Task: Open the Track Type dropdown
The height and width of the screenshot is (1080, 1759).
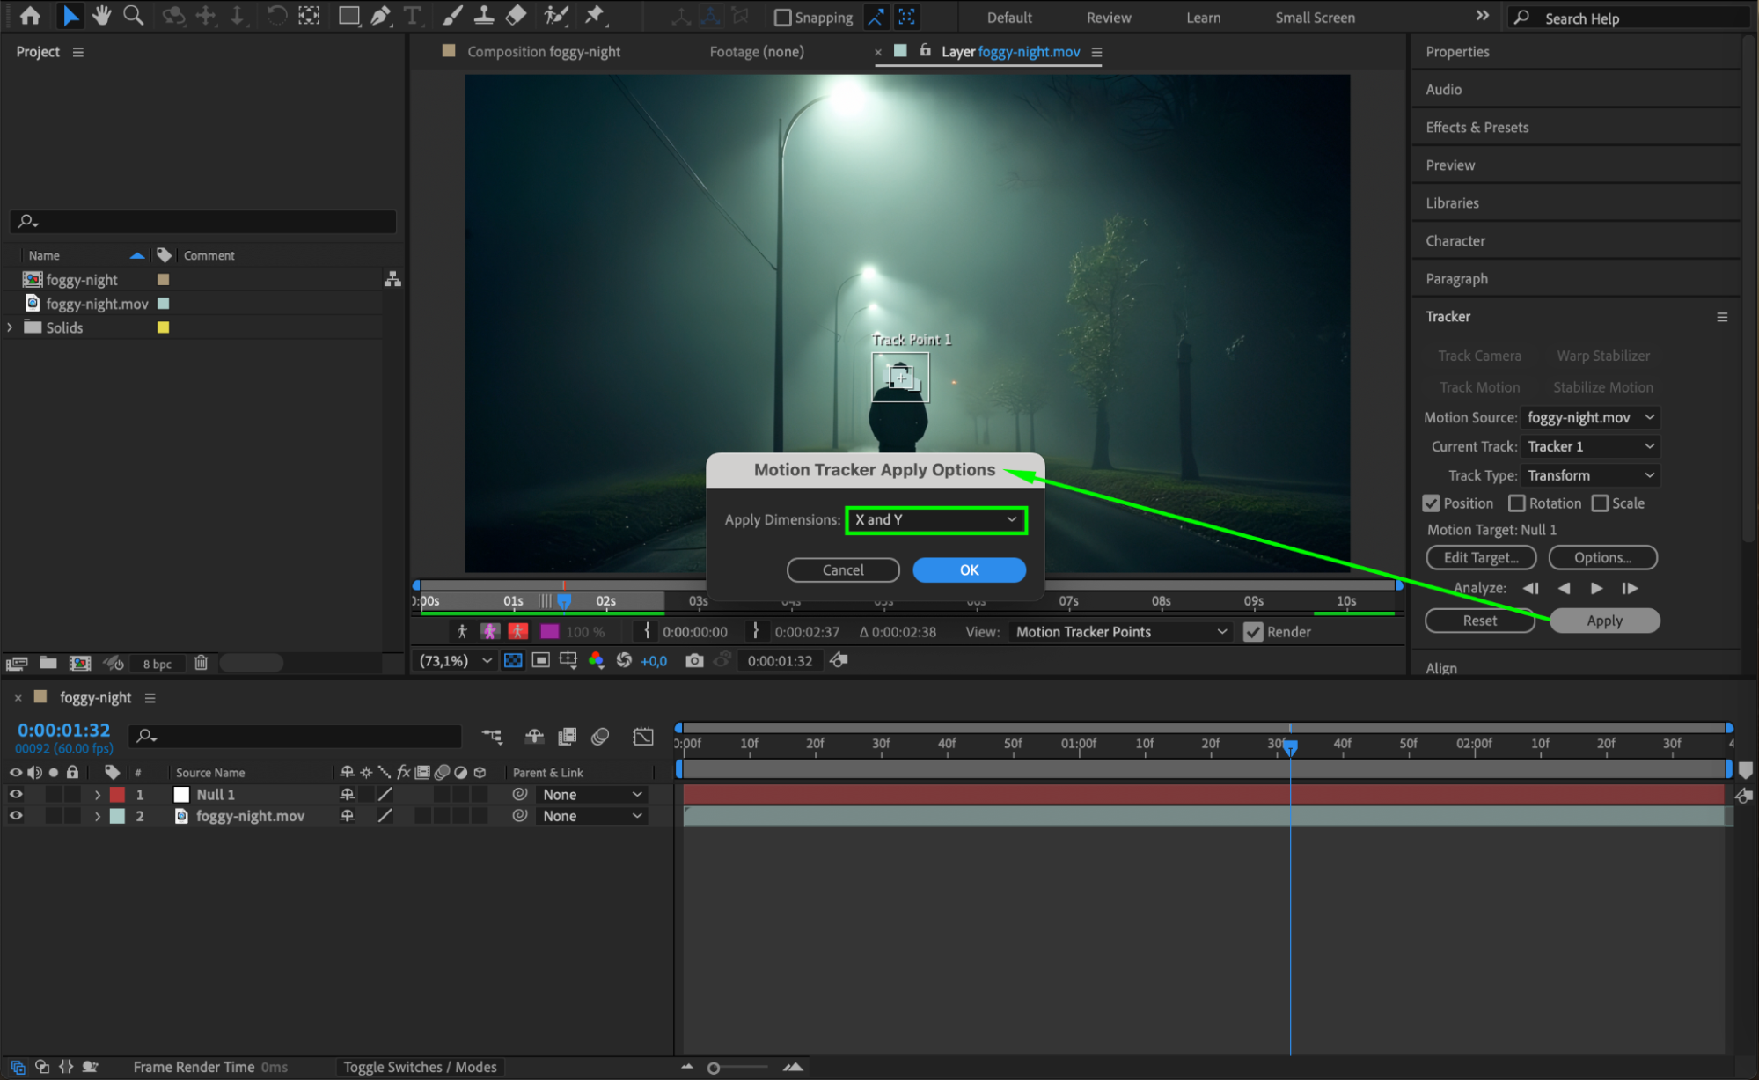Action: pyautogui.click(x=1590, y=475)
